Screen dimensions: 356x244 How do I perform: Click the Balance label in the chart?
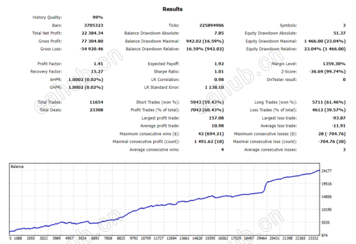pos(17,166)
